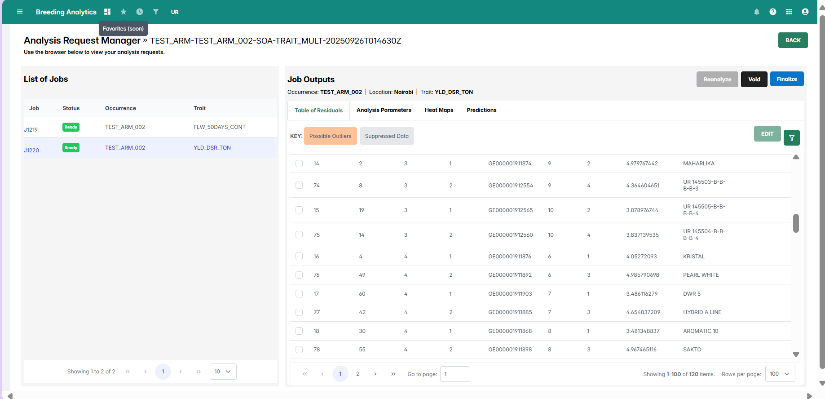This screenshot has width=825, height=399.
Task: Click the top bar filter funnel icon
Action: 156,12
